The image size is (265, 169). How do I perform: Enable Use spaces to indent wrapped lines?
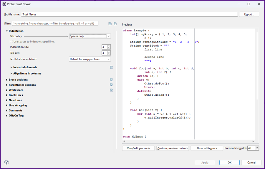point(11,42)
